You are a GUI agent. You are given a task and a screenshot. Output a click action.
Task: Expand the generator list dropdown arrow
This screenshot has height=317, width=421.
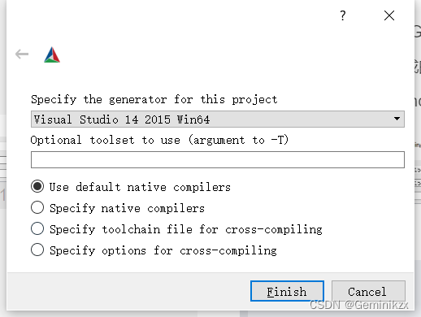pyautogui.click(x=397, y=119)
